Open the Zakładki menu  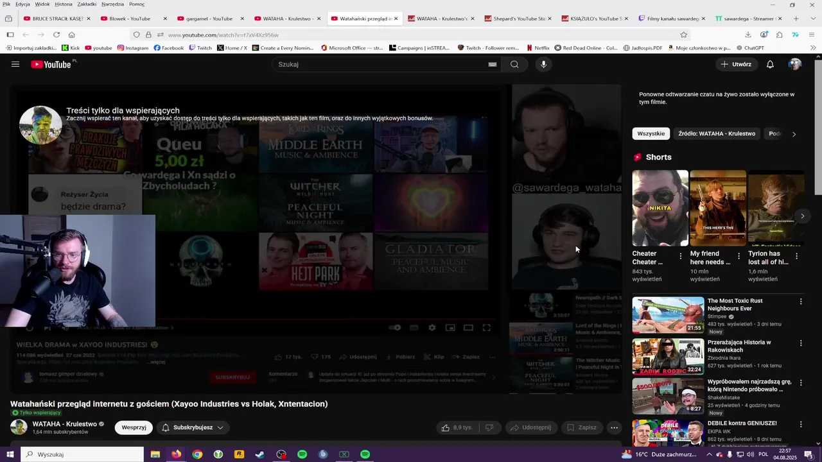[87, 4]
